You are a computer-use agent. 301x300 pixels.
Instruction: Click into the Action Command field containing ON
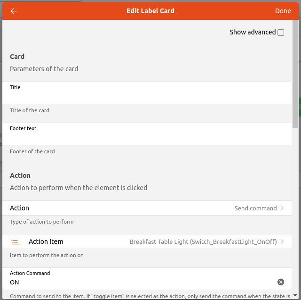click(141, 282)
